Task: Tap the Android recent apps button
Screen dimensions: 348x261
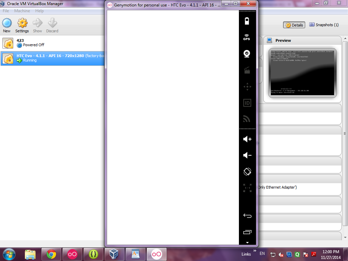Action: (x=247, y=232)
